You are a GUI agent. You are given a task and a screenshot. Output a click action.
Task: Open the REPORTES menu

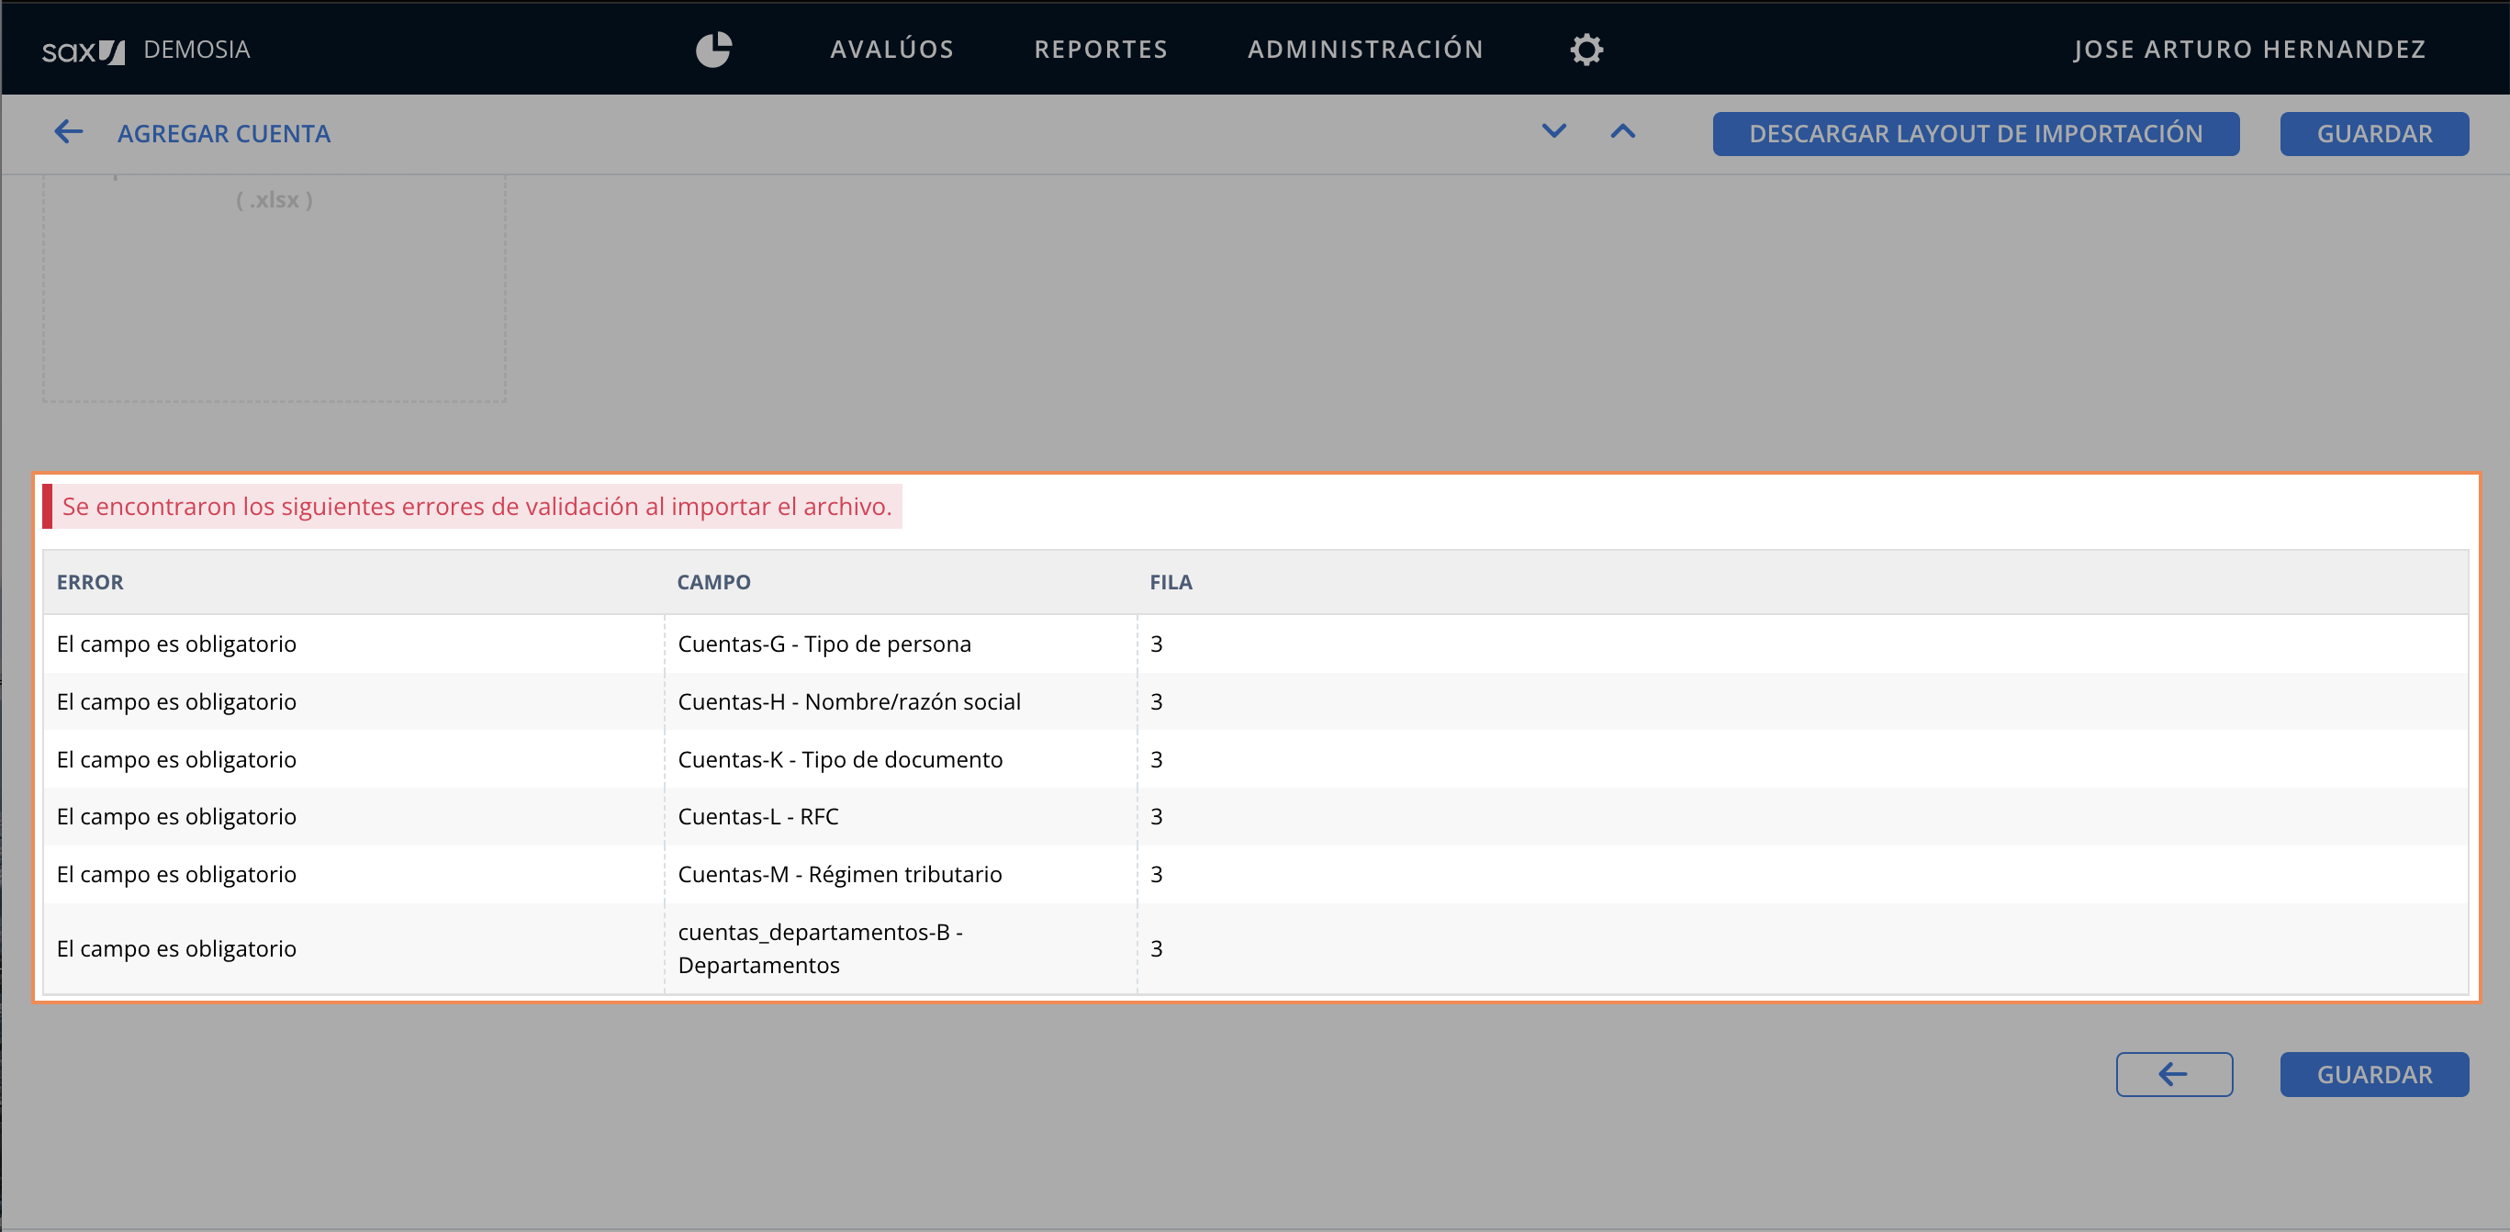tap(1100, 50)
